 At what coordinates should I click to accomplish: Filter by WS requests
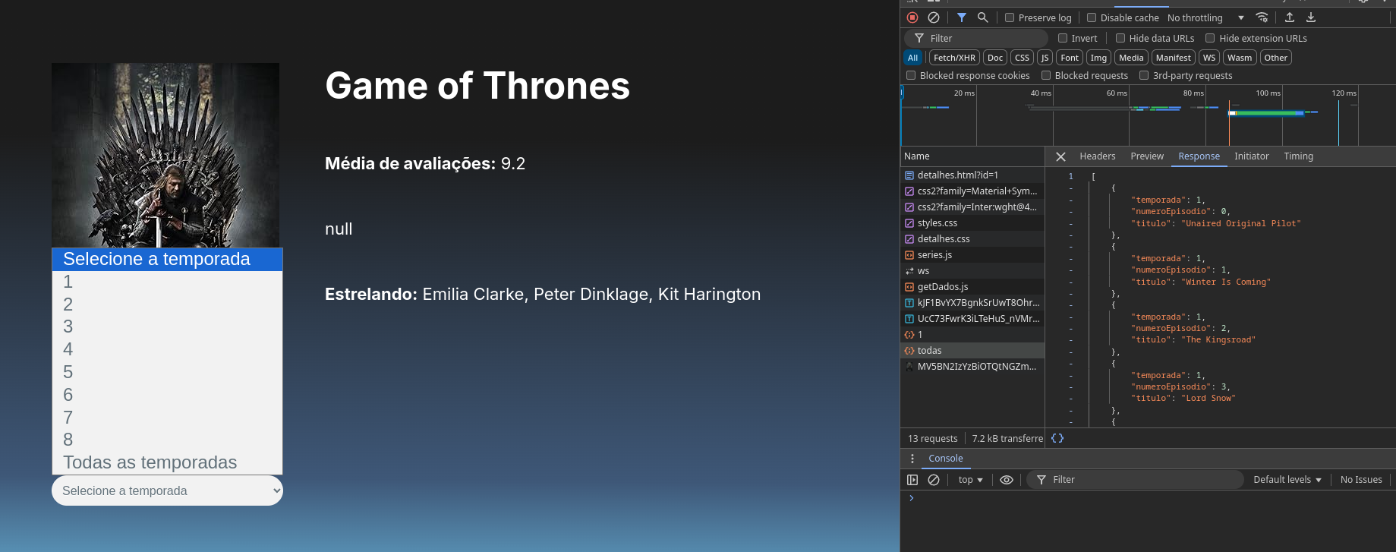[1209, 58]
